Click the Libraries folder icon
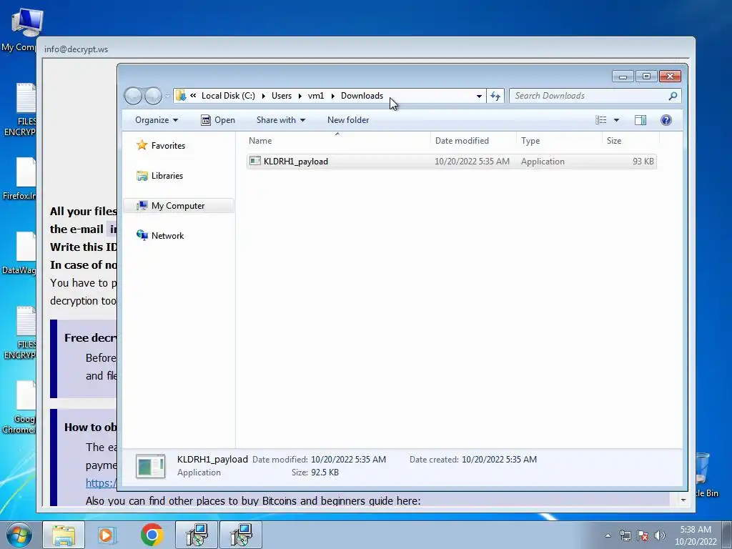The height and width of the screenshot is (549, 732). [142, 176]
